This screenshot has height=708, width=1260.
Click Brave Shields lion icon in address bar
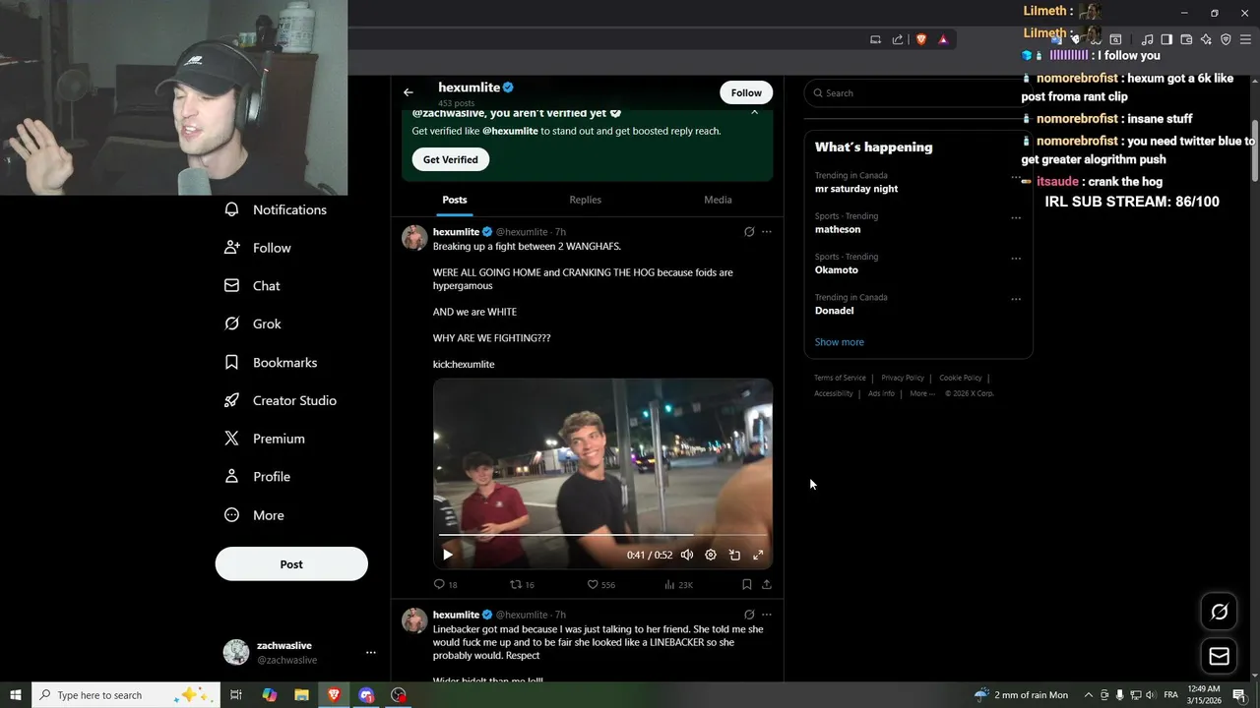pos(921,39)
